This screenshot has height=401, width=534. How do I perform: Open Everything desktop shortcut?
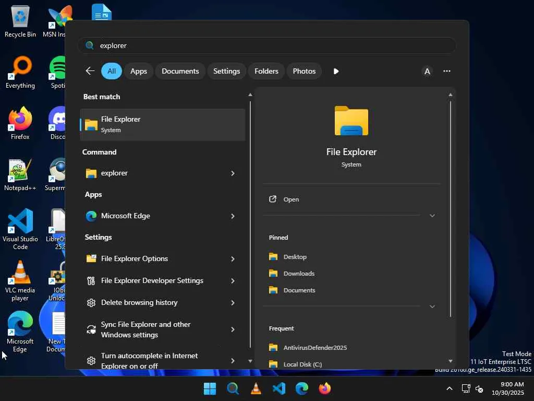[20, 72]
